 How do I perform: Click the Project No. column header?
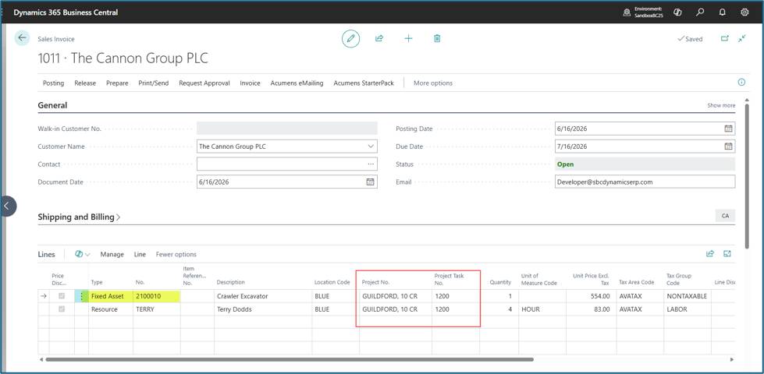click(x=375, y=282)
